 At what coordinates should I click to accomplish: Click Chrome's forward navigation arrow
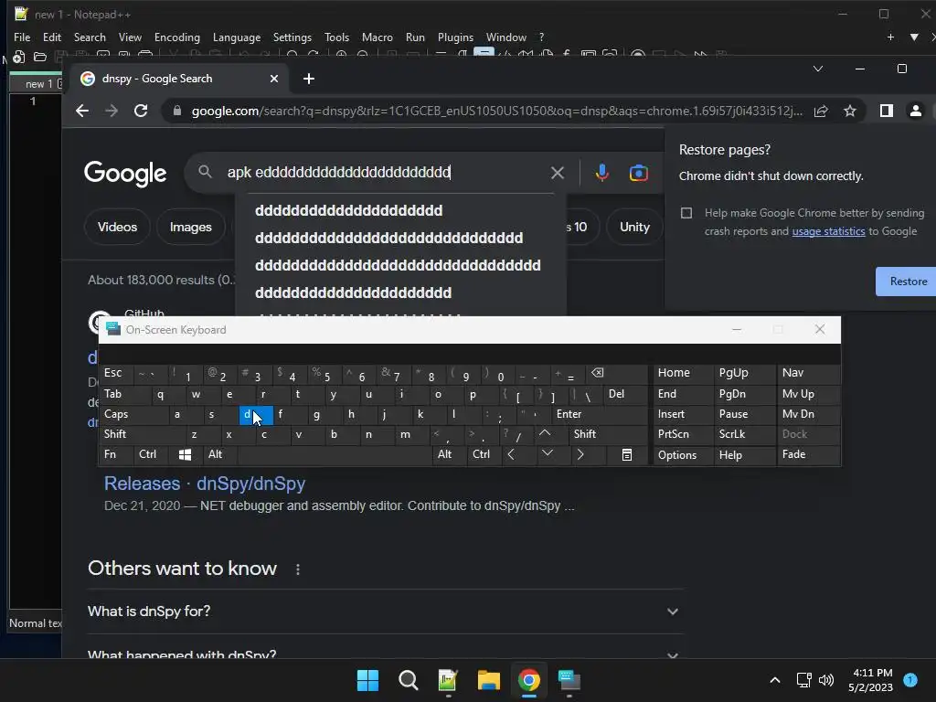112,111
